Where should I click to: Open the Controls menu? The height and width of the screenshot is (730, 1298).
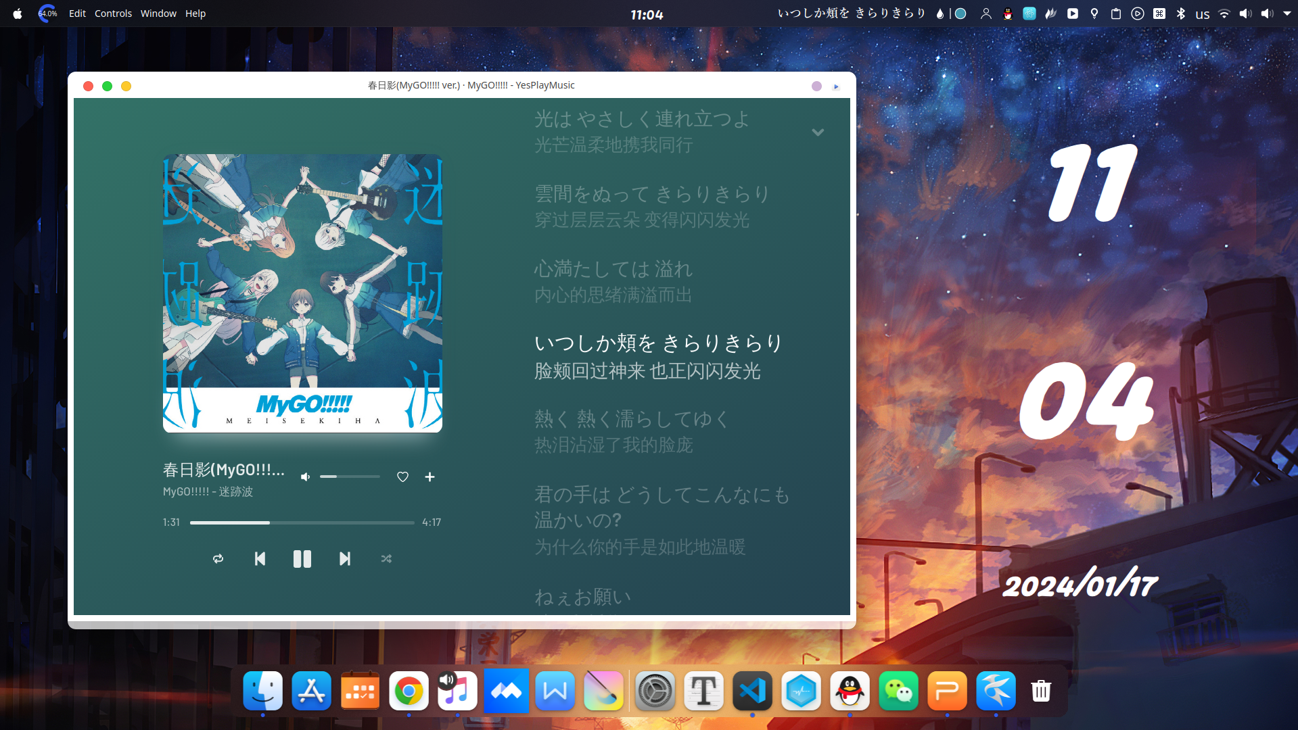pyautogui.click(x=113, y=14)
